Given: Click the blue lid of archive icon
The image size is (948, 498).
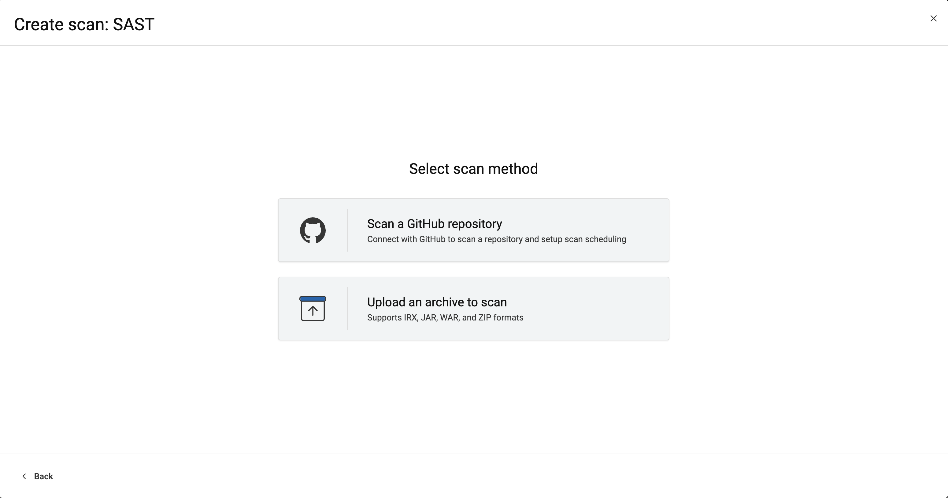Looking at the screenshot, I should (x=313, y=299).
